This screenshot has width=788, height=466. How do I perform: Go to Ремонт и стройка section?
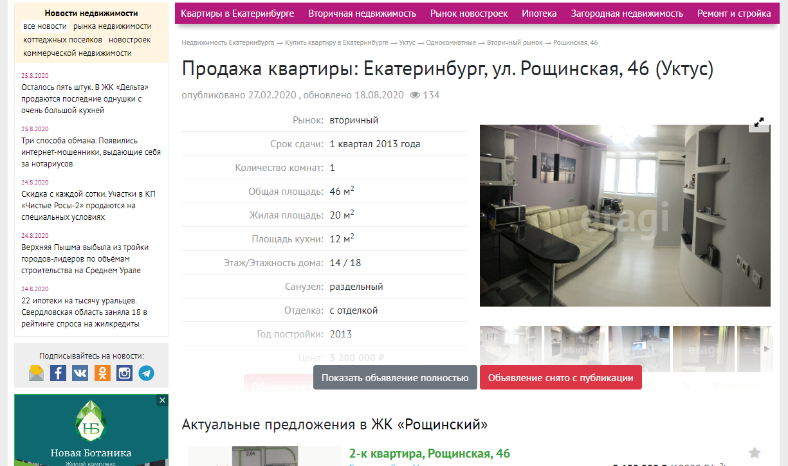734,13
